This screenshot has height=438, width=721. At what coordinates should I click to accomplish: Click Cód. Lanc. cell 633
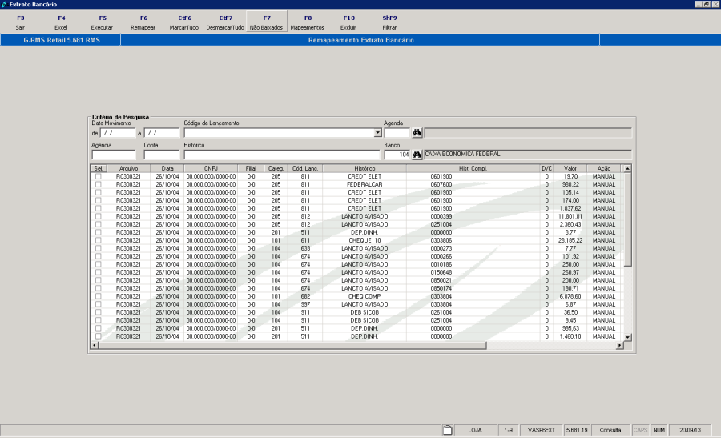click(x=305, y=248)
